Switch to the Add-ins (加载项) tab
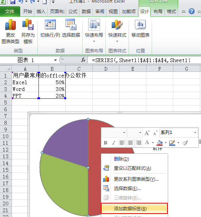This screenshot has height=217, width=201. pyautogui.click(x=129, y=12)
